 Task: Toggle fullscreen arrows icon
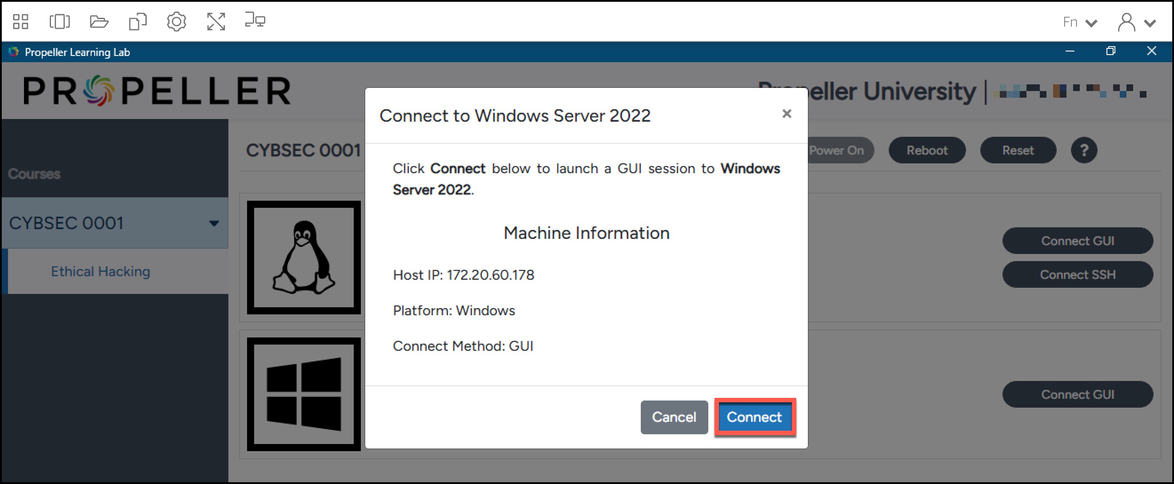tap(216, 21)
